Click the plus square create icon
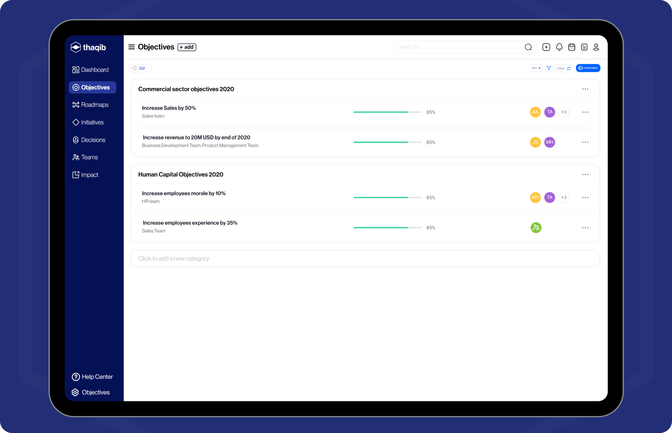Viewport: 672px width, 433px height. click(546, 47)
